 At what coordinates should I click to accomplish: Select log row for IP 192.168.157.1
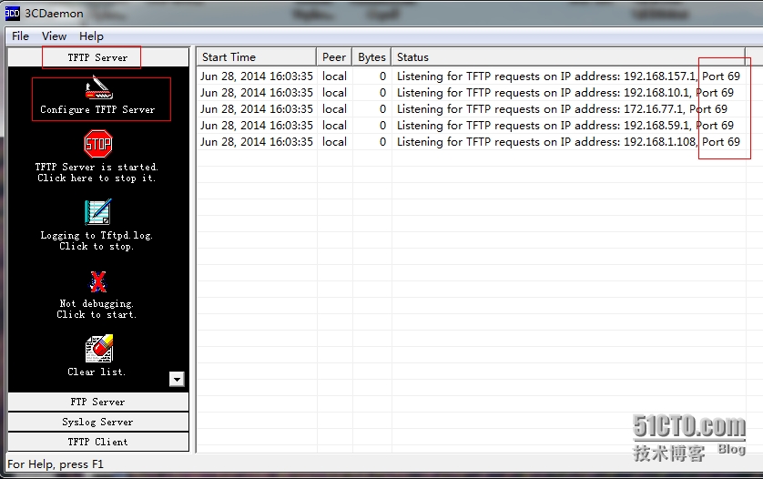[470, 76]
